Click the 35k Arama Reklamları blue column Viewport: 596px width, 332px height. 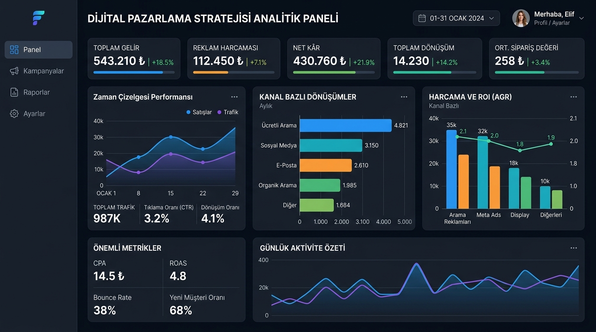[452, 169]
